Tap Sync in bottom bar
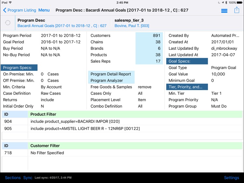Screen dimensions: 244x183 28,178
